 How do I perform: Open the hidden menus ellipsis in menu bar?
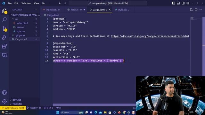pos(50,3)
